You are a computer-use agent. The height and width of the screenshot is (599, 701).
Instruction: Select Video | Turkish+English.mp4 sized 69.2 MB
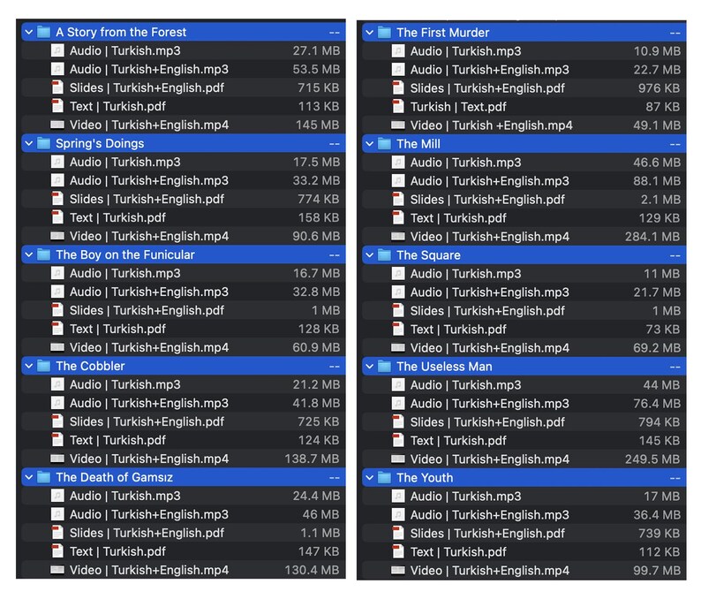point(489,348)
